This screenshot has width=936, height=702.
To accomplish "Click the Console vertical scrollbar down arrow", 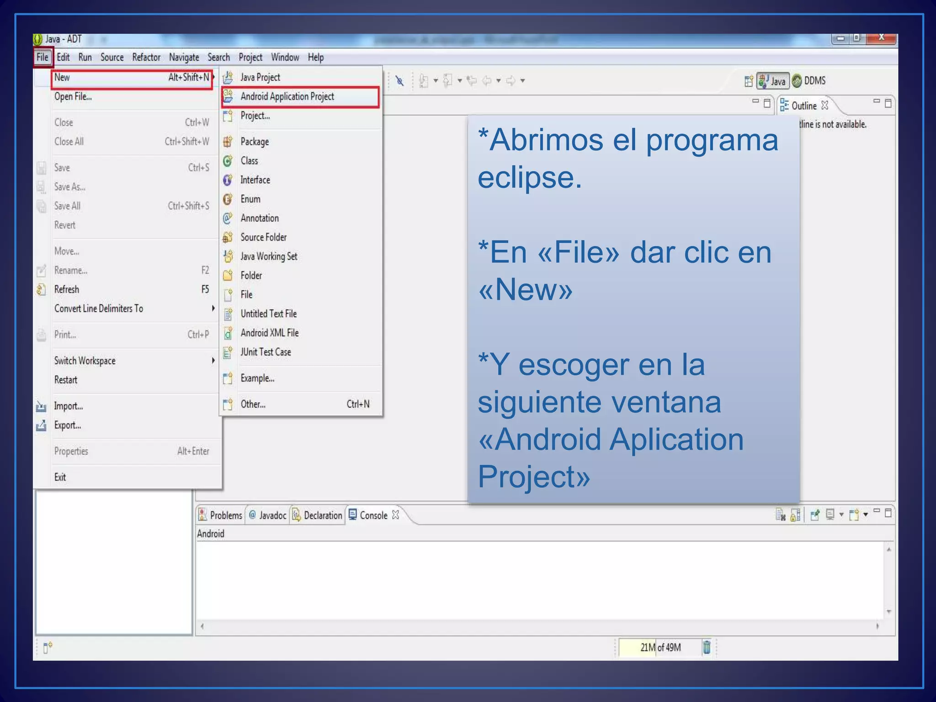I will point(889,612).
